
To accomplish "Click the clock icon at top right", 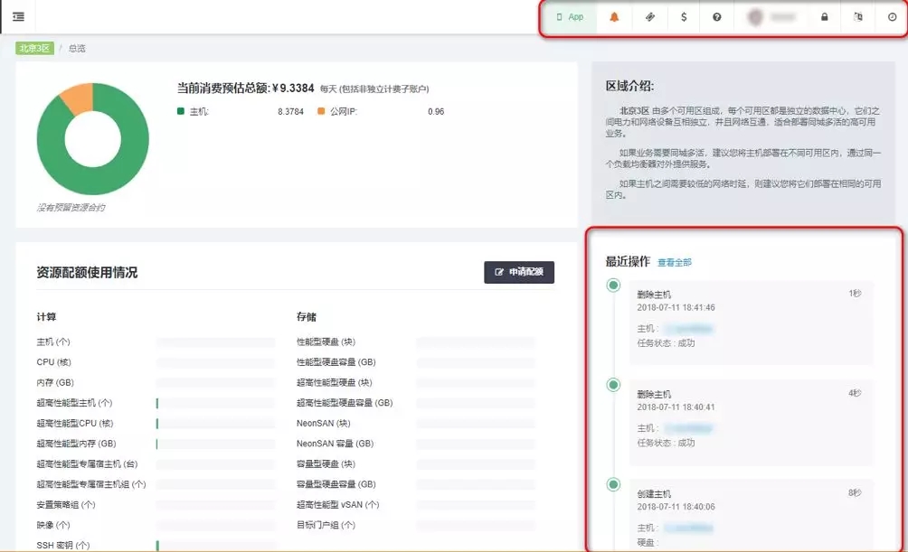I will click(892, 17).
